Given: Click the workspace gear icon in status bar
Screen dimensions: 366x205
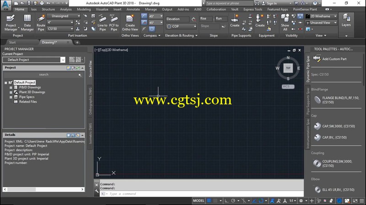Looking at the screenshot, I should click(301, 201).
